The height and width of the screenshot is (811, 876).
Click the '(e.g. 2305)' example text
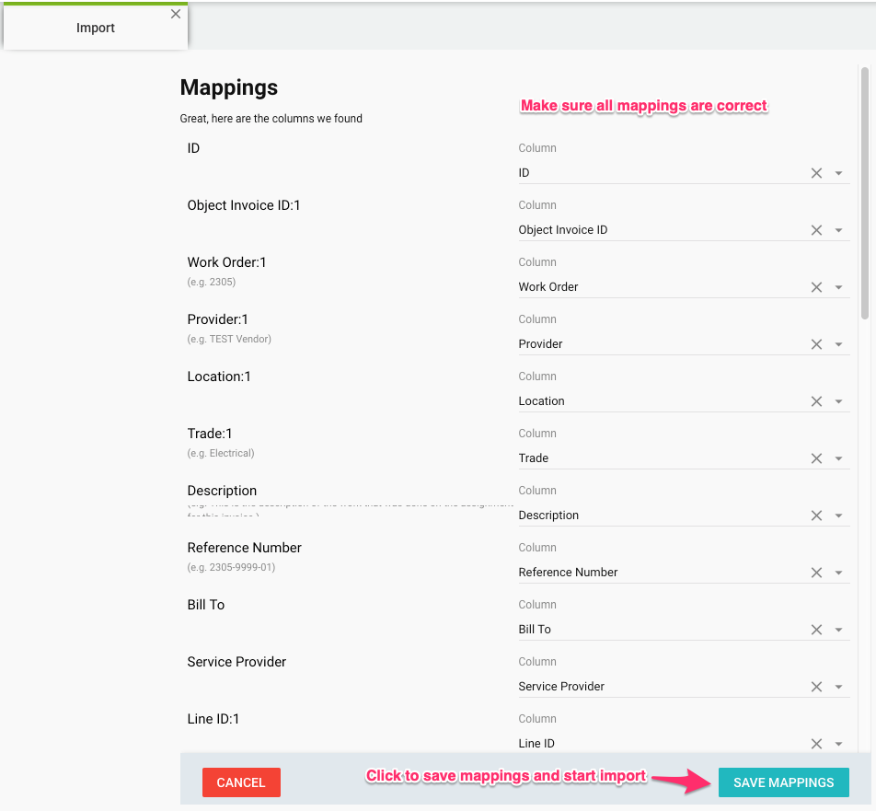click(212, 283)
